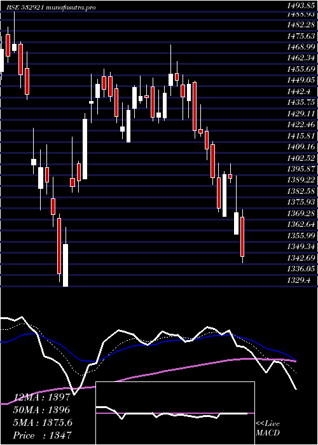318x445 pixels.
Task: Click the BSE 532921 munafasutra.pro title text
Action: pos(52,8)
